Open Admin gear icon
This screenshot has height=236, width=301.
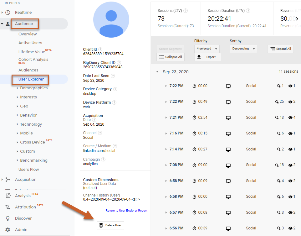(x=8, y=230)
